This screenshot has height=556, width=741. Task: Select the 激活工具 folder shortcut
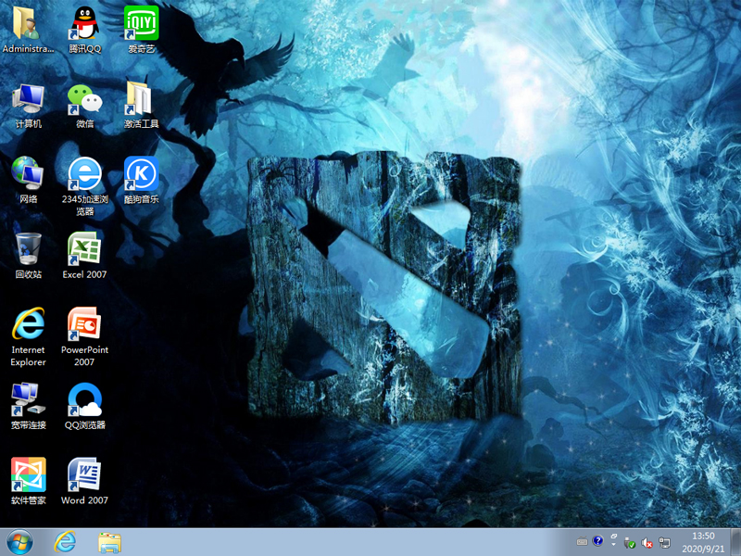pyautogui.click(x=141, y=106)
